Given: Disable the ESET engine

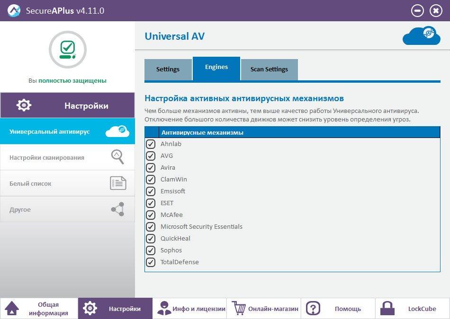Looking at the screenshot, I should click(x=151, y=203).
